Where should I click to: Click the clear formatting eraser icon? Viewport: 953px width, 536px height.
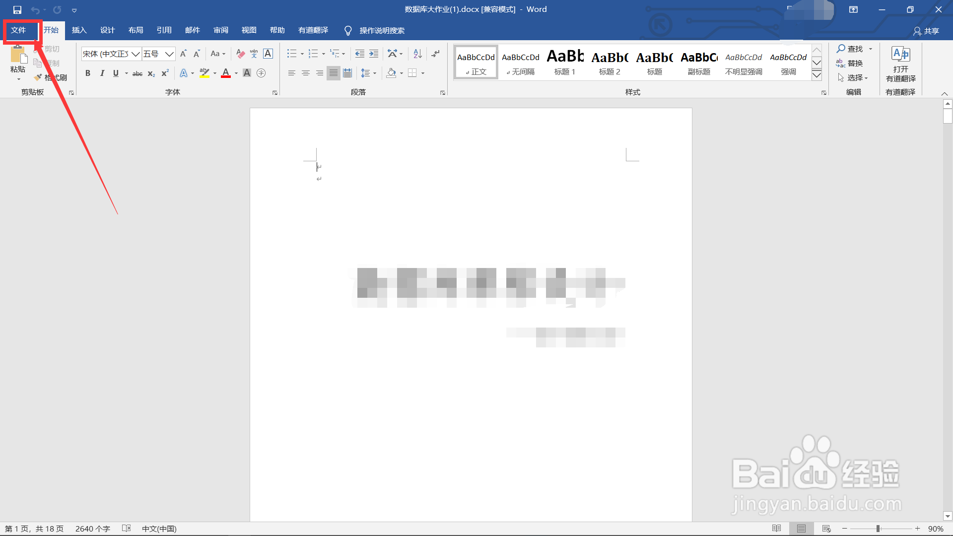[240, 54]
